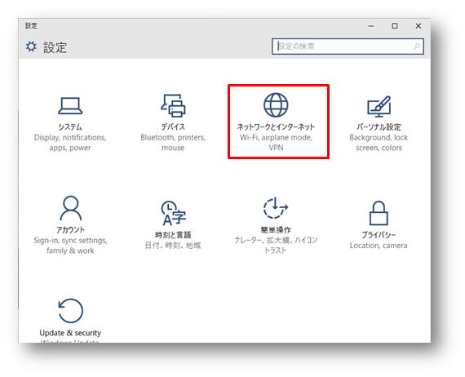The height and width of the screenshot is (377, 465).
Task: Click the 'Background, lock screen, colors' description
Action: [379, 143]
